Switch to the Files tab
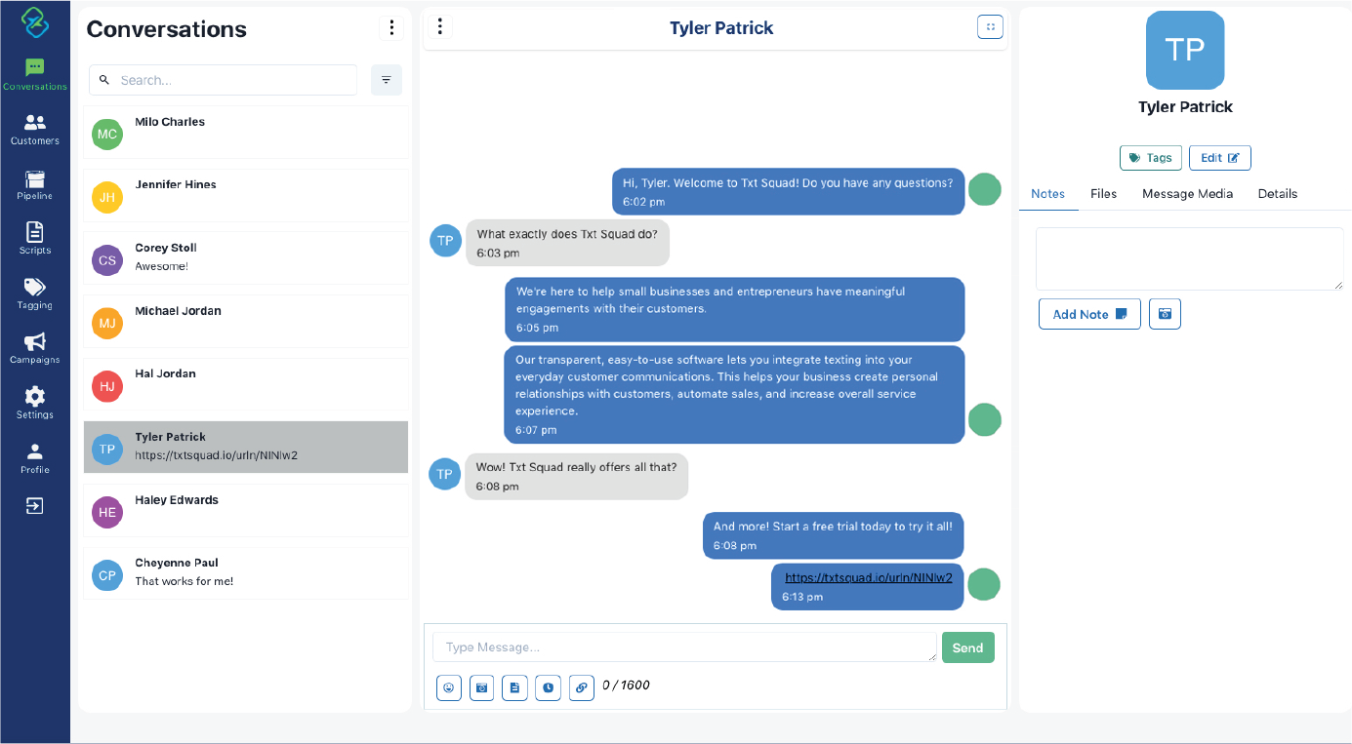1352x744 pixels. pos(1104,194)
